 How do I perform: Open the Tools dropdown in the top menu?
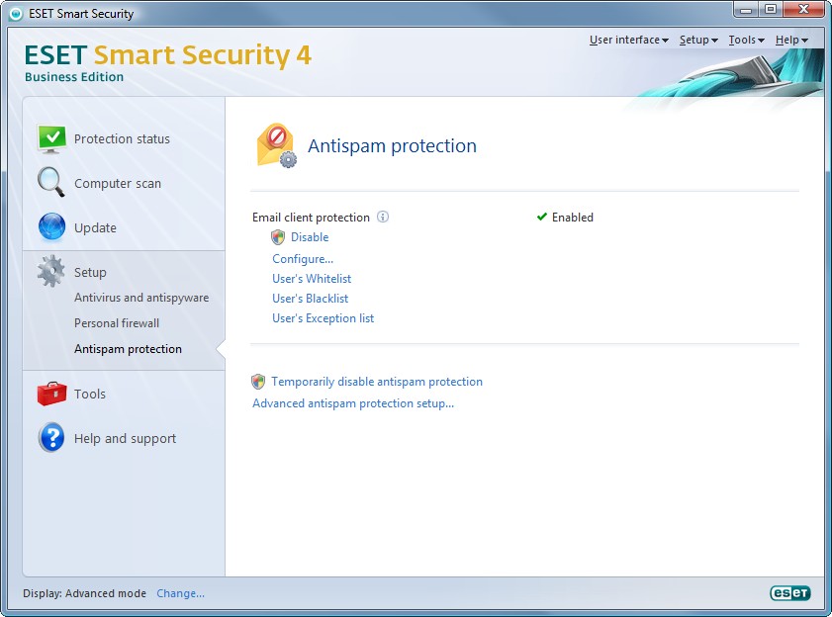[x=746, y=40]
